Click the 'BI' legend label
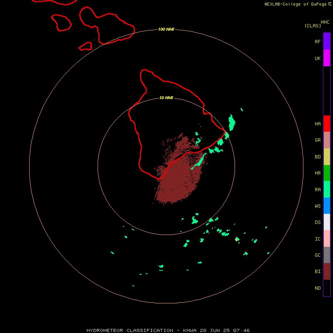 click(317, 272)
